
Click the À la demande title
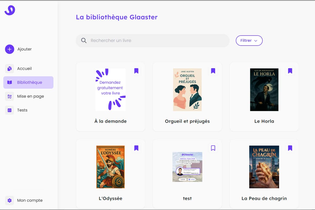111,121
